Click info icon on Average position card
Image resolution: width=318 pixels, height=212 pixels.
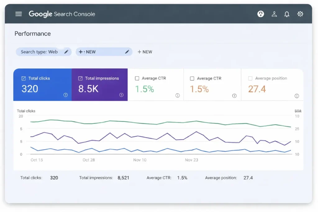pos(297,96)
